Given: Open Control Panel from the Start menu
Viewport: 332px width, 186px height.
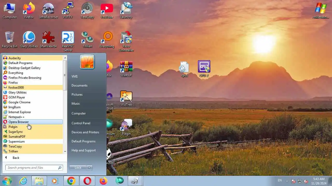Looking at the screenshot, I should 81,123.
